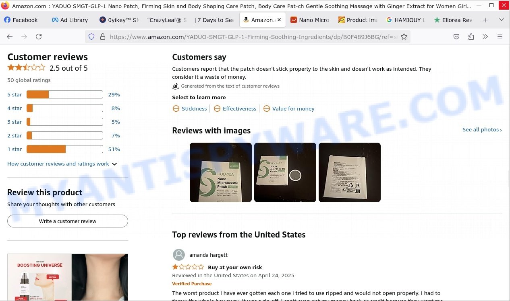Click the tracking protection shield icon
Screen dimensions: 510x301
point(91,37)
